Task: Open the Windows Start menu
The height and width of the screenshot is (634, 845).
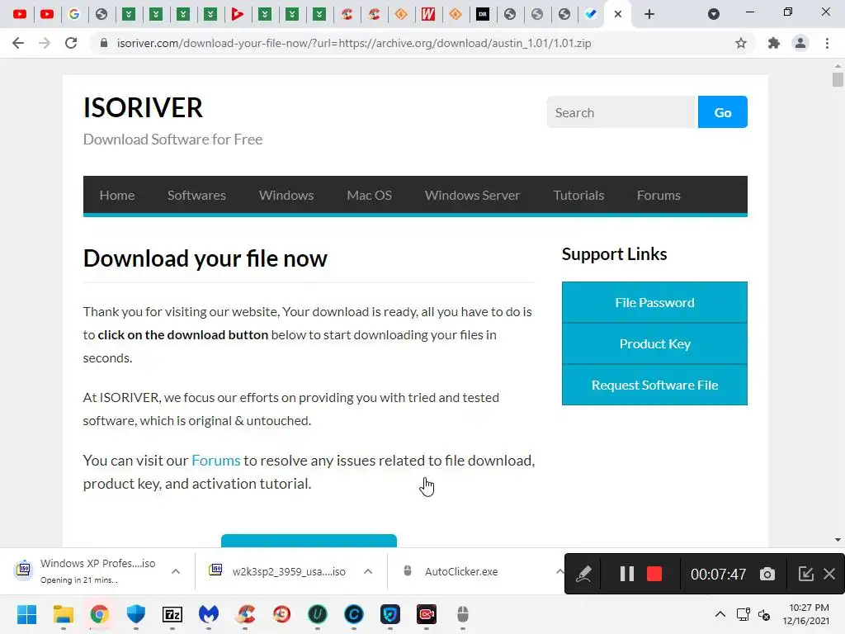Action: 27,614
